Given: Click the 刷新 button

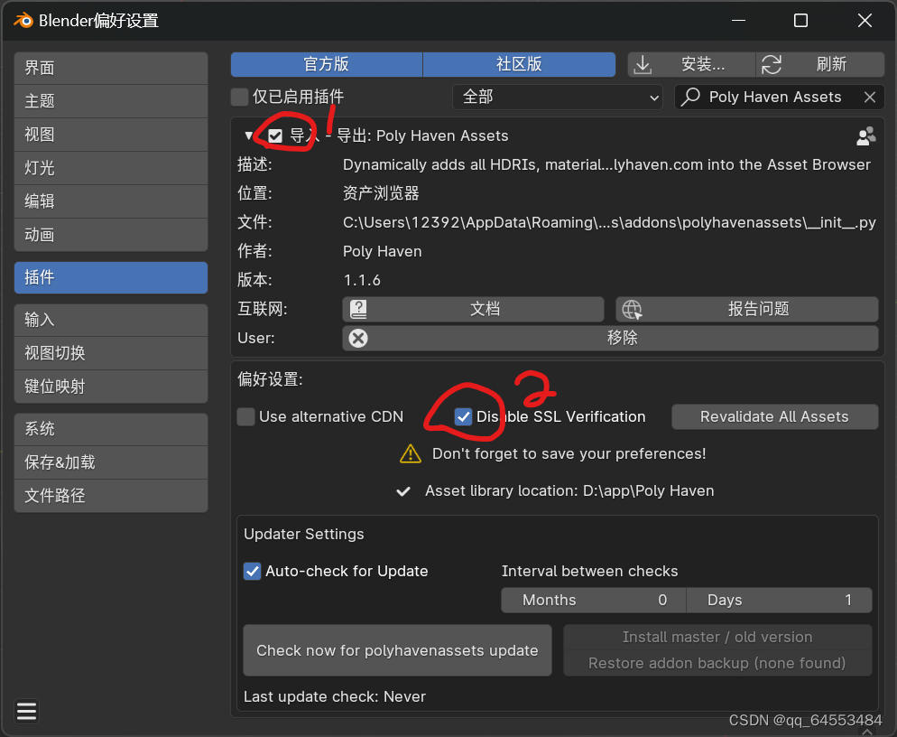Looking at the screenshot, I should click(820, 64).
